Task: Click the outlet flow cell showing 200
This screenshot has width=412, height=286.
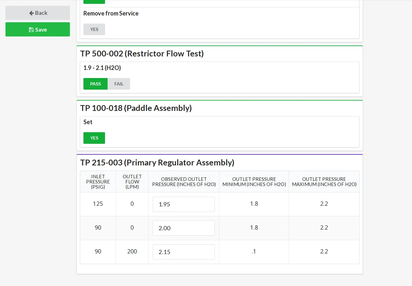Action: point(132,251)
